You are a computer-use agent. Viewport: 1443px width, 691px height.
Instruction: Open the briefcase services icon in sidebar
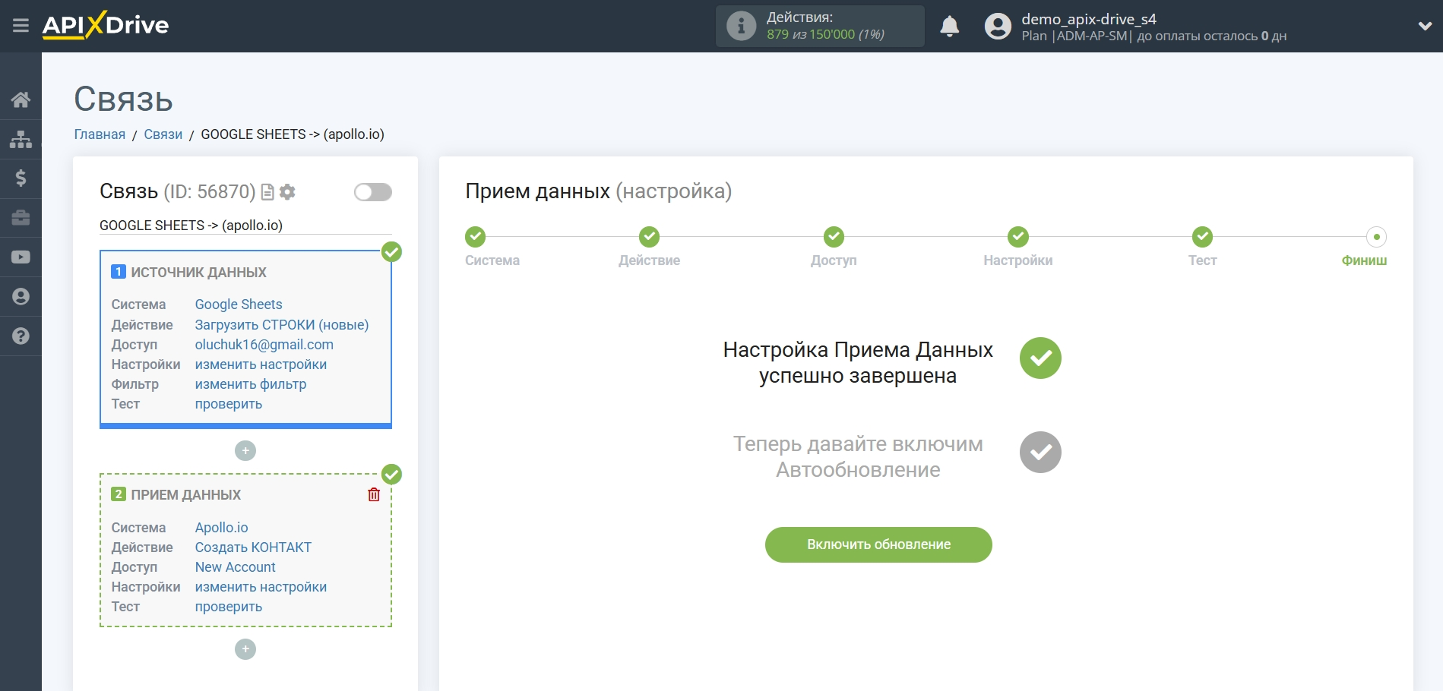click(x=21, y=218)
